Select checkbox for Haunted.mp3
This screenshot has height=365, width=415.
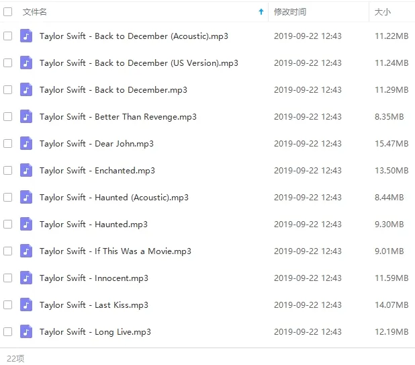(x=7, y=224)
